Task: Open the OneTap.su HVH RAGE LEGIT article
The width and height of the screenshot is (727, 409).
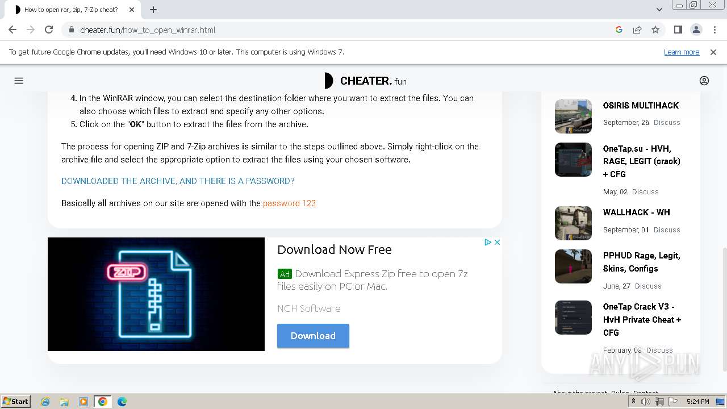Action: pyautogui.click(x=642, y=161)
